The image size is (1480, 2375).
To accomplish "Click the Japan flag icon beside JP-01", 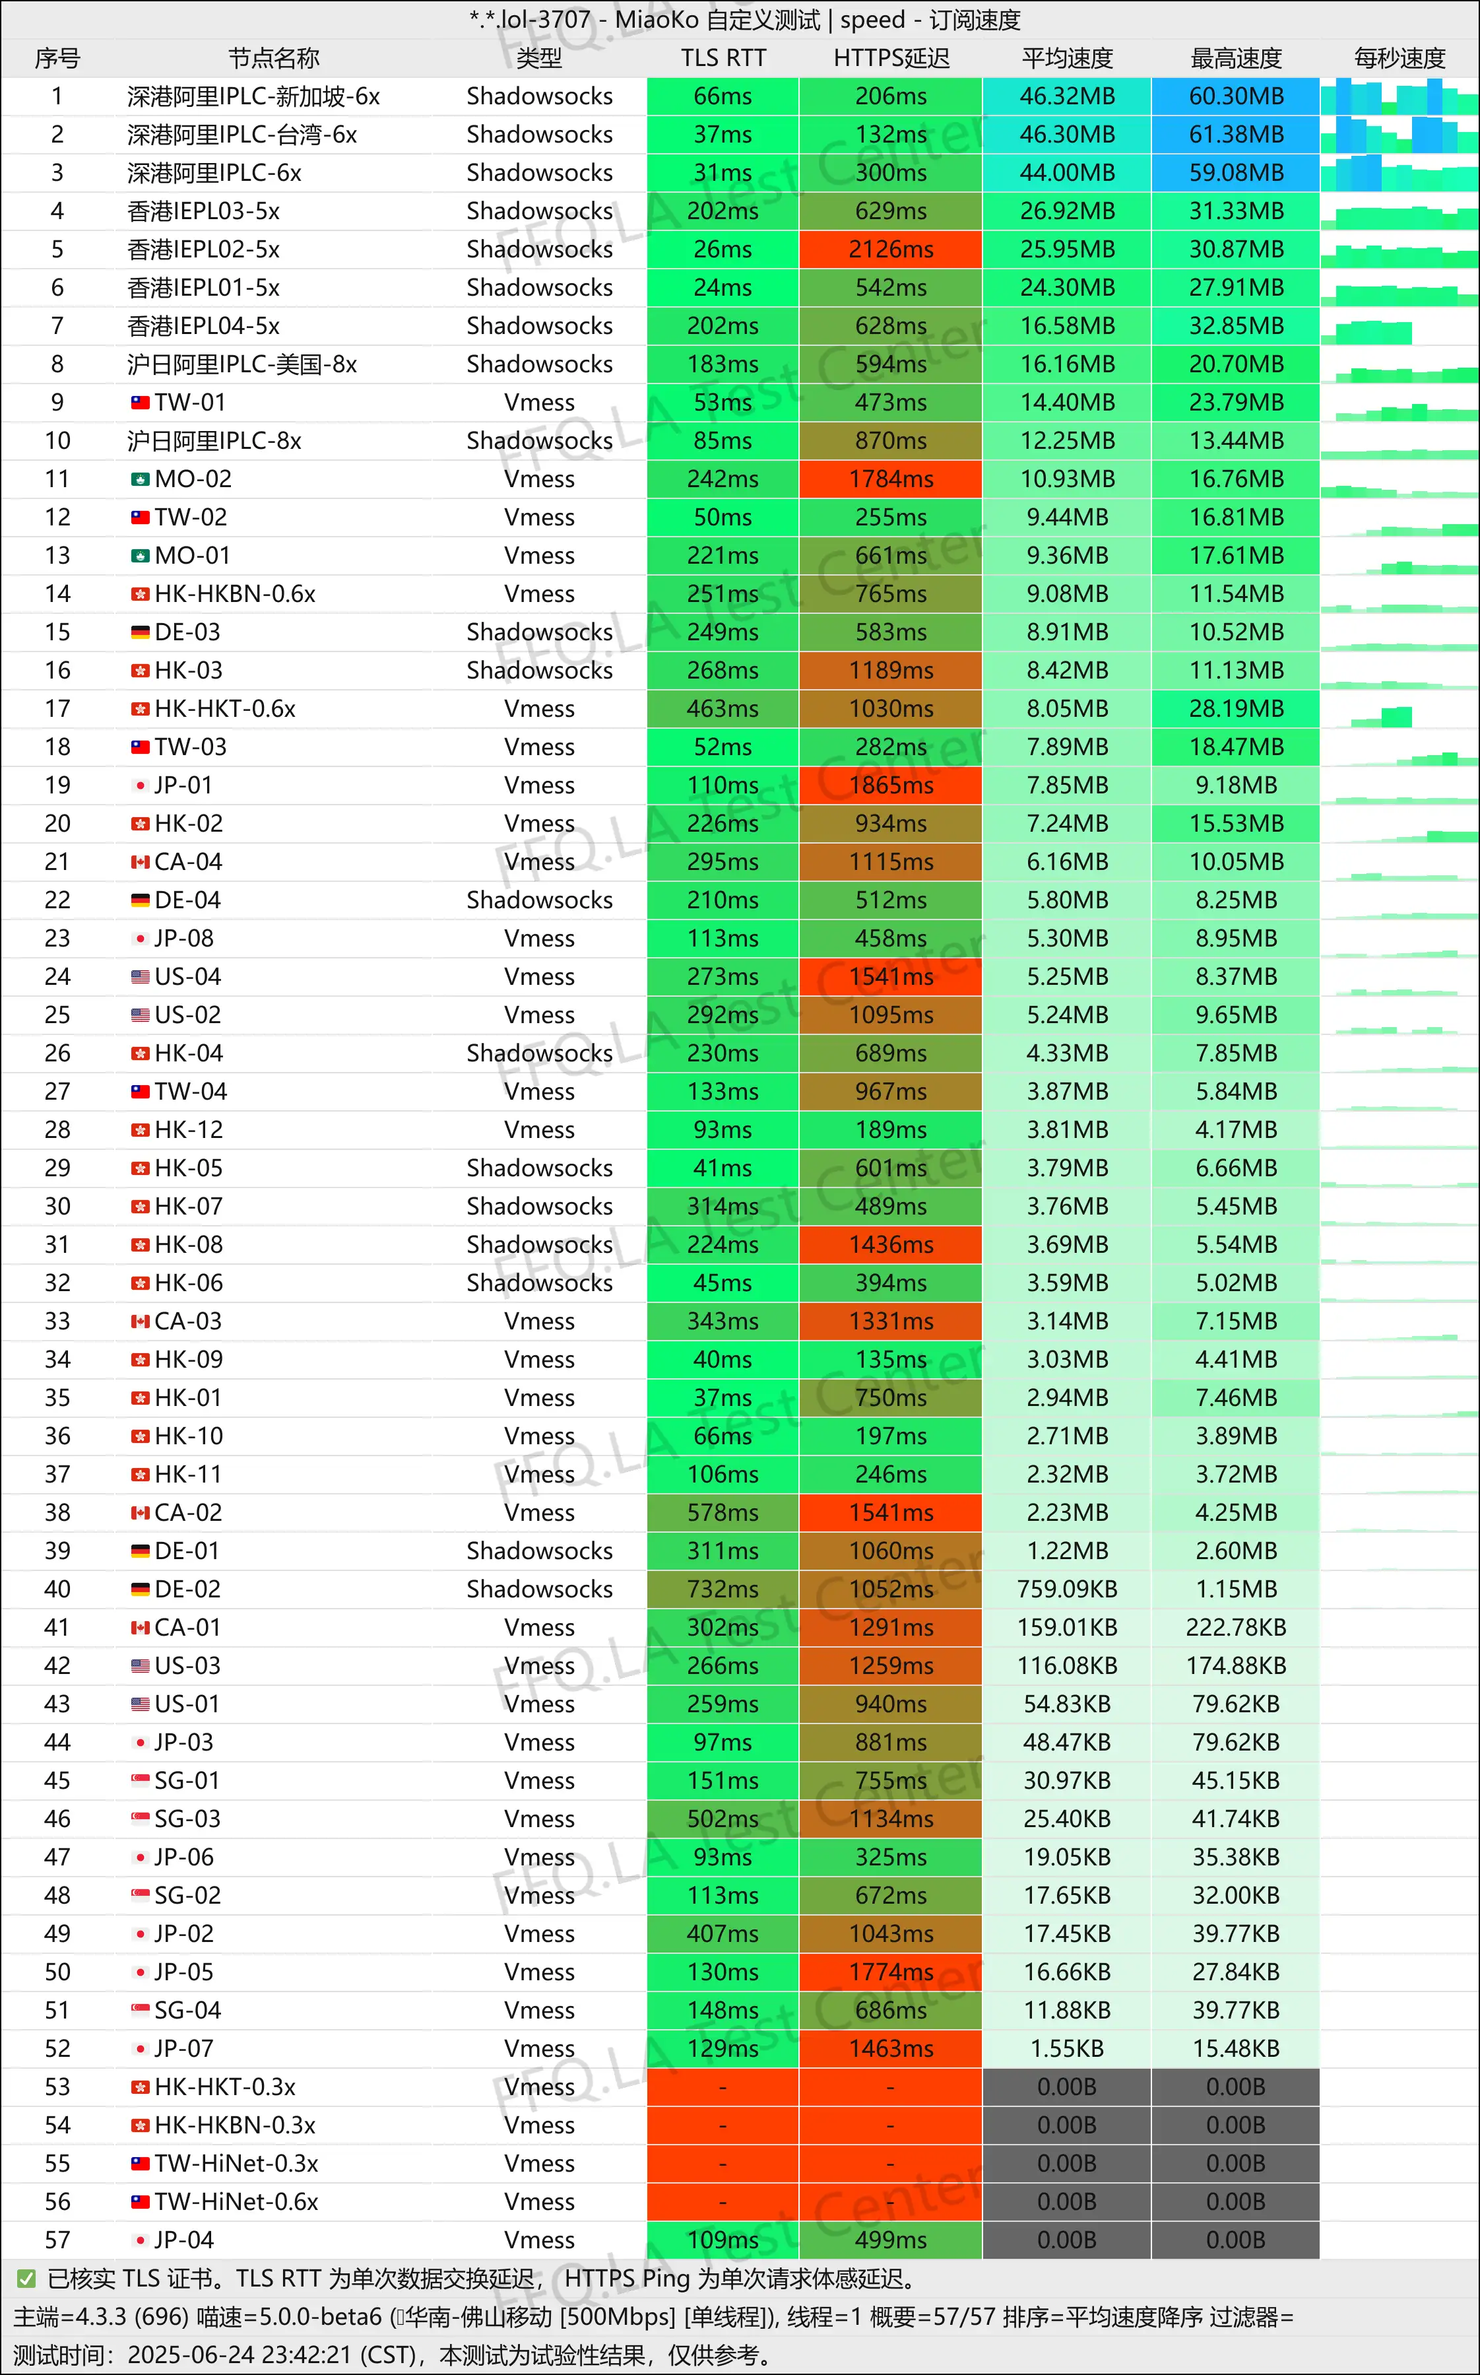I will 140,785.
